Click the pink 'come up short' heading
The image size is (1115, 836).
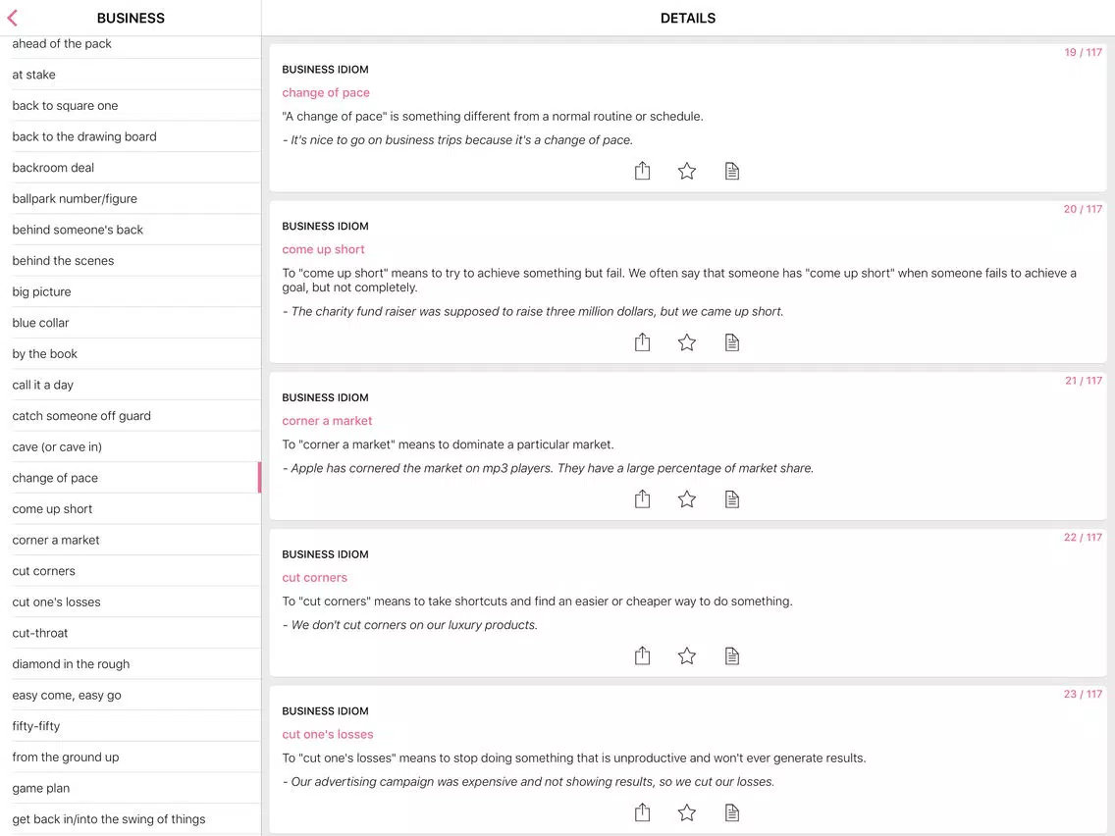click(323, 249)
